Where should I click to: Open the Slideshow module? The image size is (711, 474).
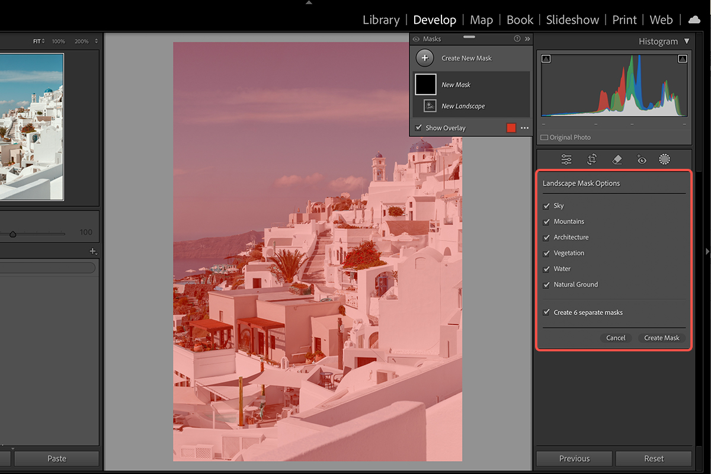coord(572,20)
